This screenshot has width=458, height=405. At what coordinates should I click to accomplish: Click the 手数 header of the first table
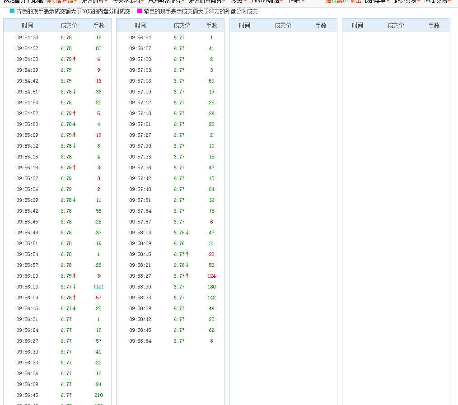[x=99, y=25]
